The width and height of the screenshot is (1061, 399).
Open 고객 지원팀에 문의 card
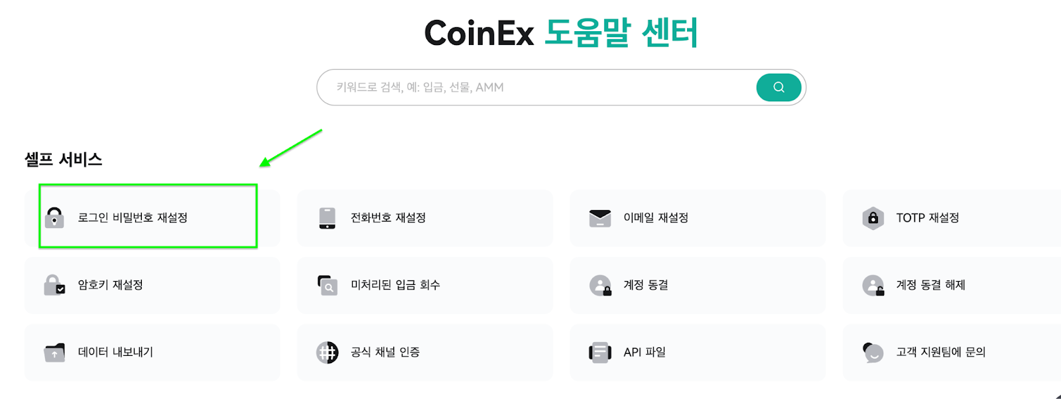tap(948, 352)
